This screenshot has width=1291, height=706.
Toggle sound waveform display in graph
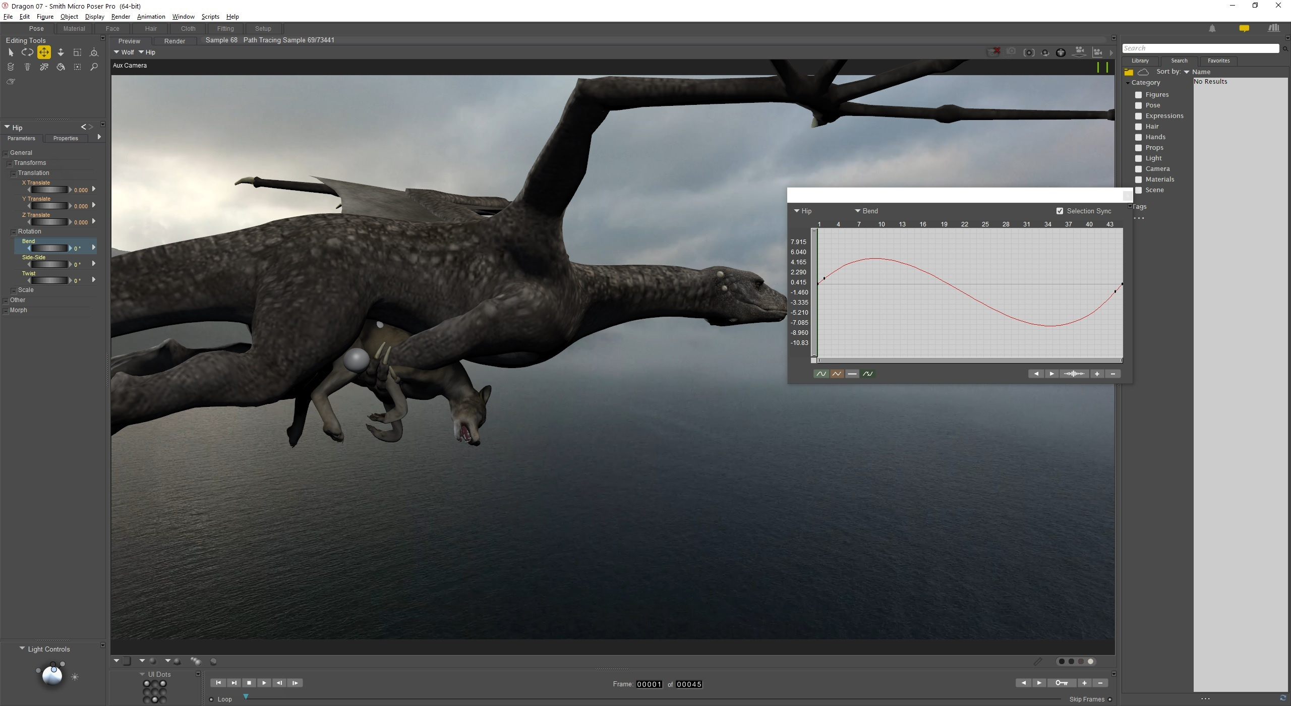point(1074,374)
